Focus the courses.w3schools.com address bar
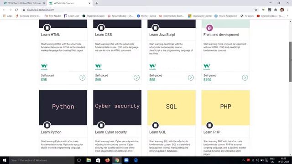 point(138,10)
